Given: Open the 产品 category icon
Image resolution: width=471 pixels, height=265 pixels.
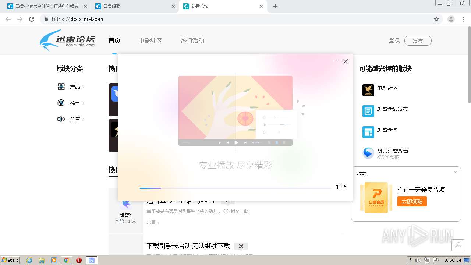Looking at the screenshot, I should click(61, 87).
